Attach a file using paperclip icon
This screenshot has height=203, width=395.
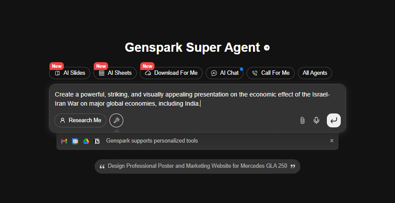point(302,120)
